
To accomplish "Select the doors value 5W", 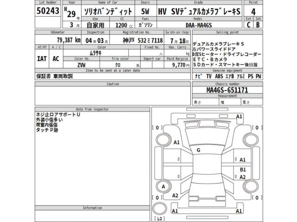I will (x=145, y=12).
